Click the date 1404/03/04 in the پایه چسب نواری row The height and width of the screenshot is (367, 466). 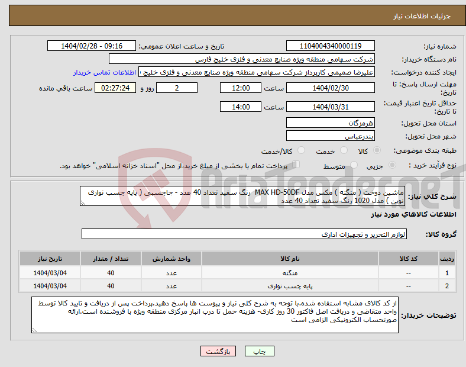50,286
